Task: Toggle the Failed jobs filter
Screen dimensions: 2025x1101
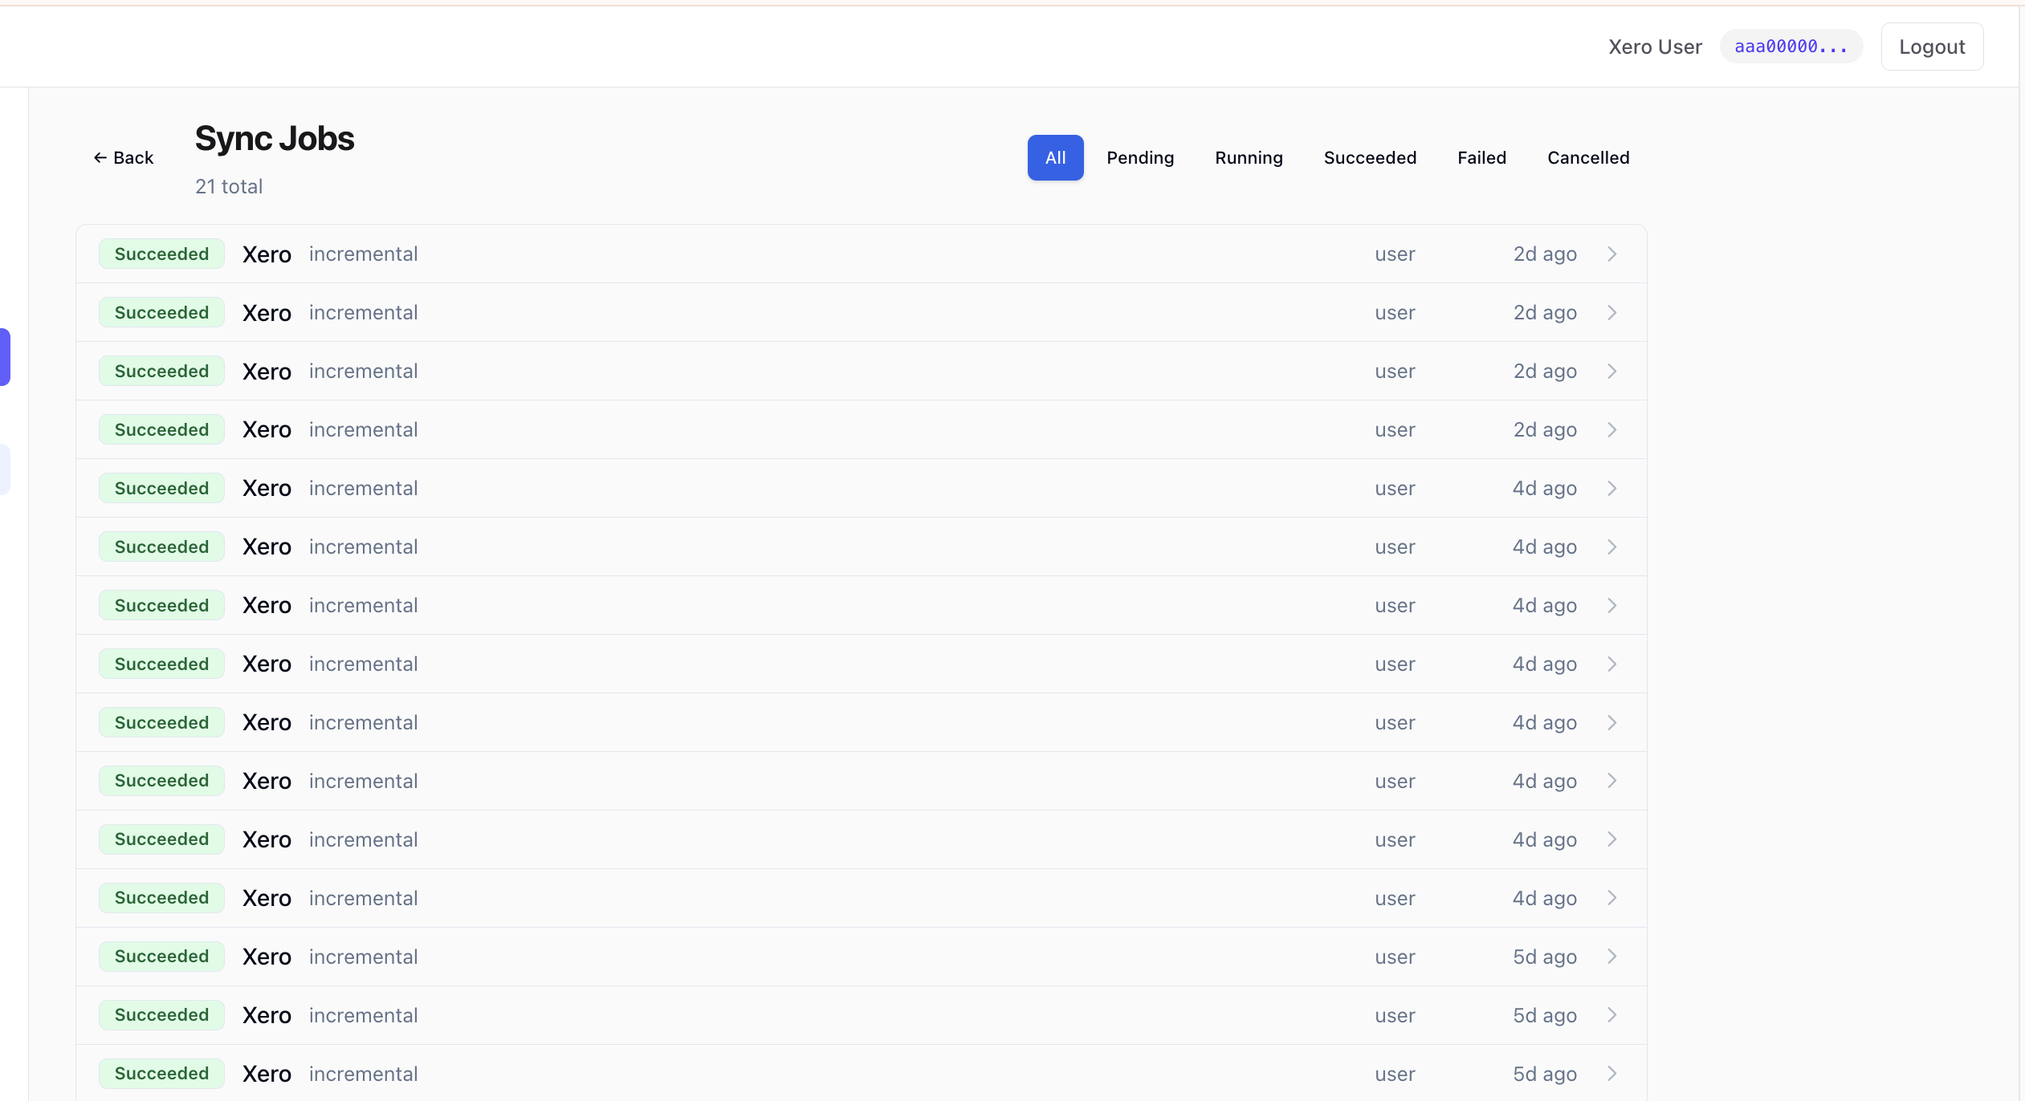Action: click(1480, 157)
